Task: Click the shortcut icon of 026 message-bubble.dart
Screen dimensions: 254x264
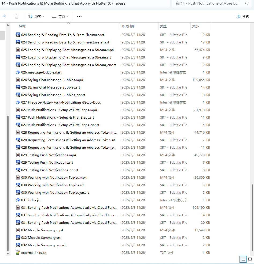Action: click(18, 72)
